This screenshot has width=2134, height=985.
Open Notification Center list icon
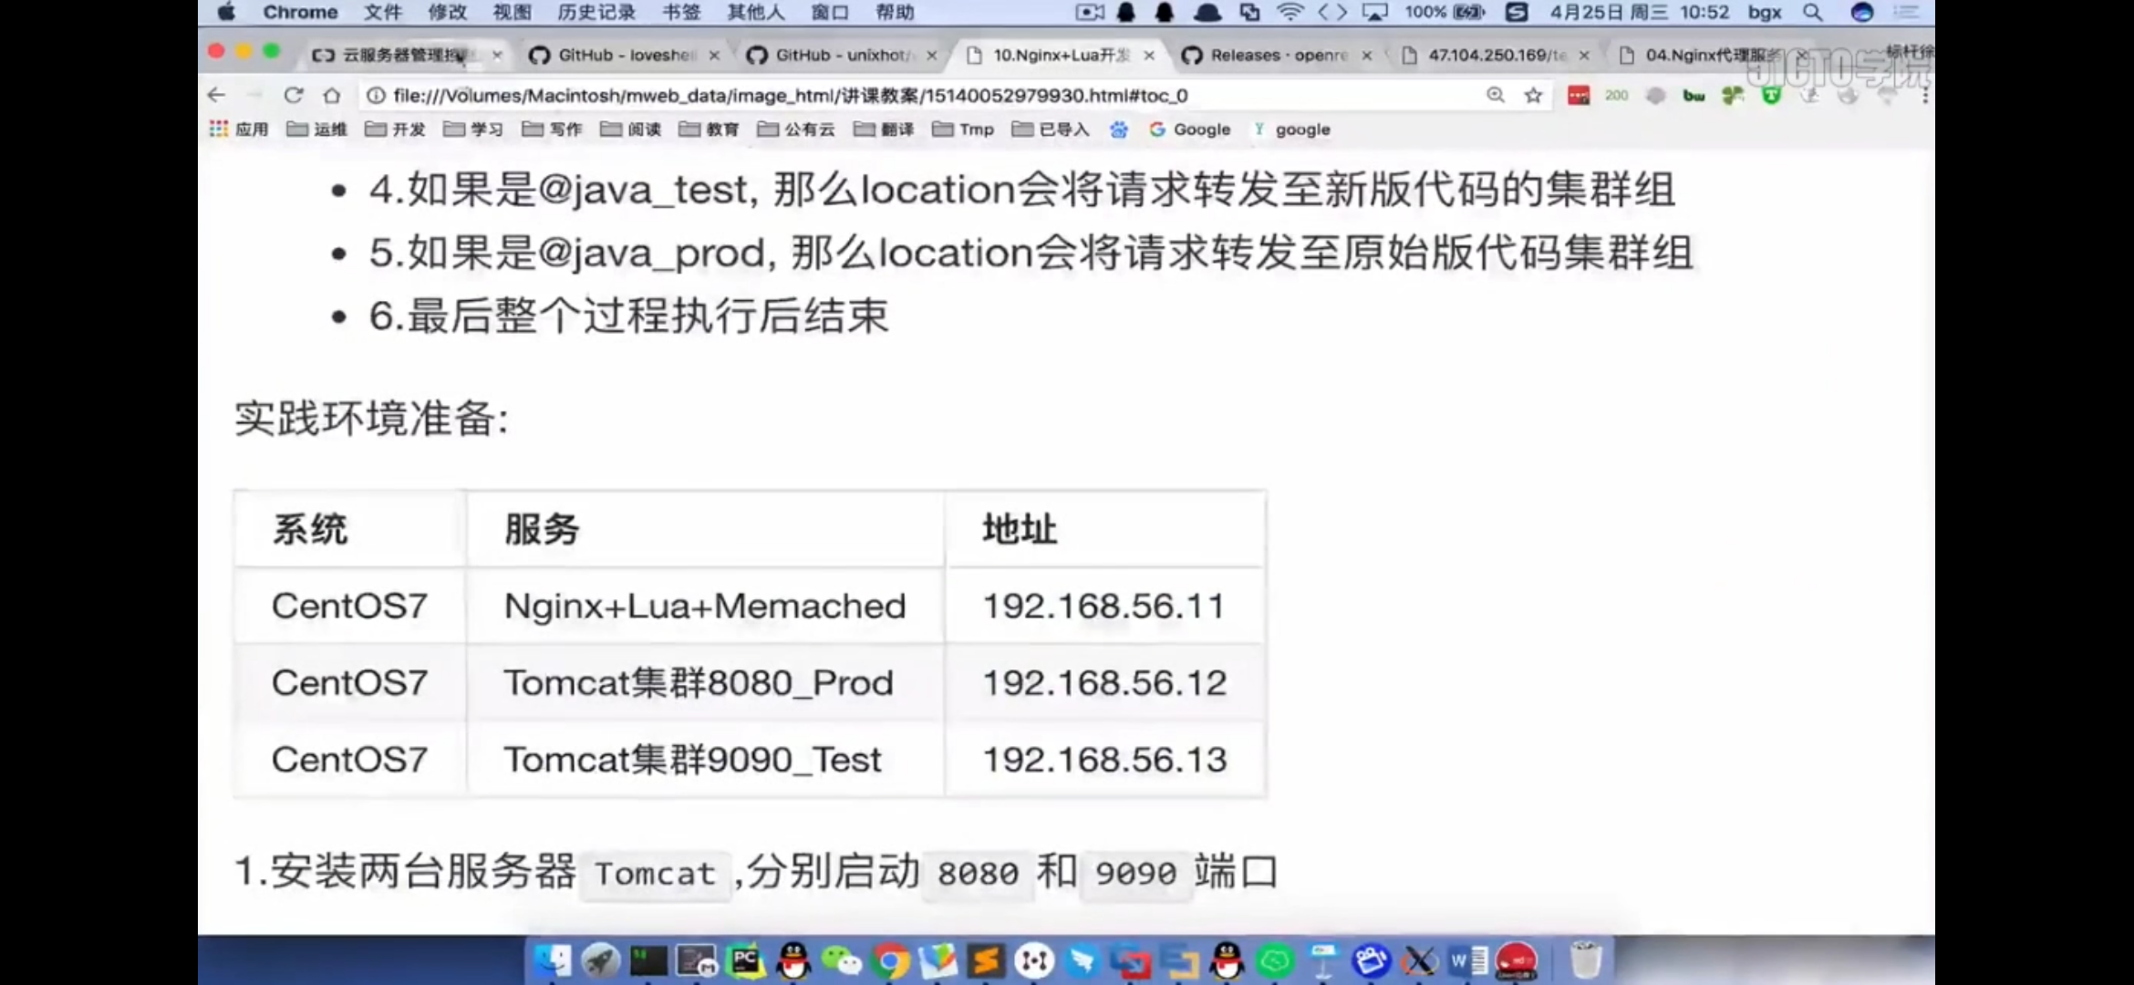pyautogui.click(x=1907, y=12)
